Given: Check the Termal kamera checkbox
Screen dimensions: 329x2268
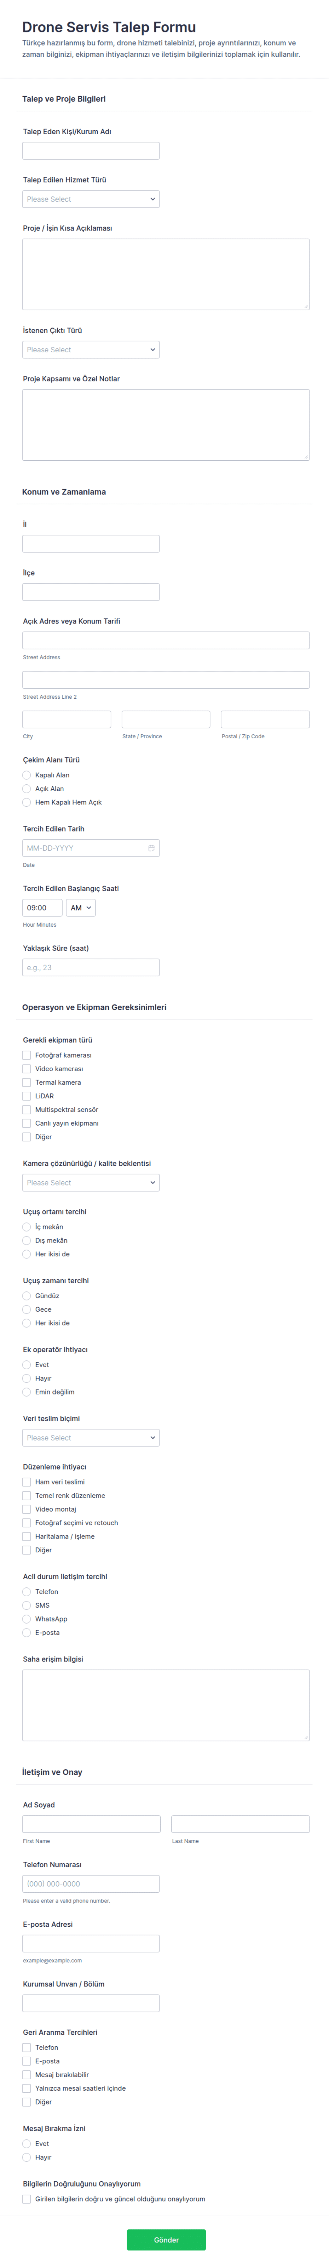Looking at the screenshot, I should (x=27, y=1082).
